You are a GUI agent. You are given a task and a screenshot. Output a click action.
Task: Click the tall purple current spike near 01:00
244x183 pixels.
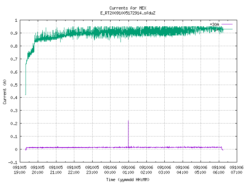128,133
